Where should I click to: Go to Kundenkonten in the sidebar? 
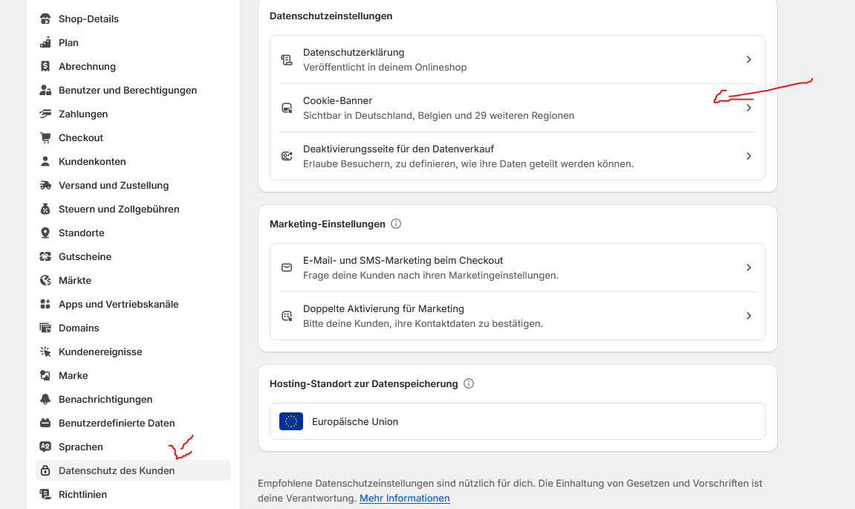coord(92,161)
